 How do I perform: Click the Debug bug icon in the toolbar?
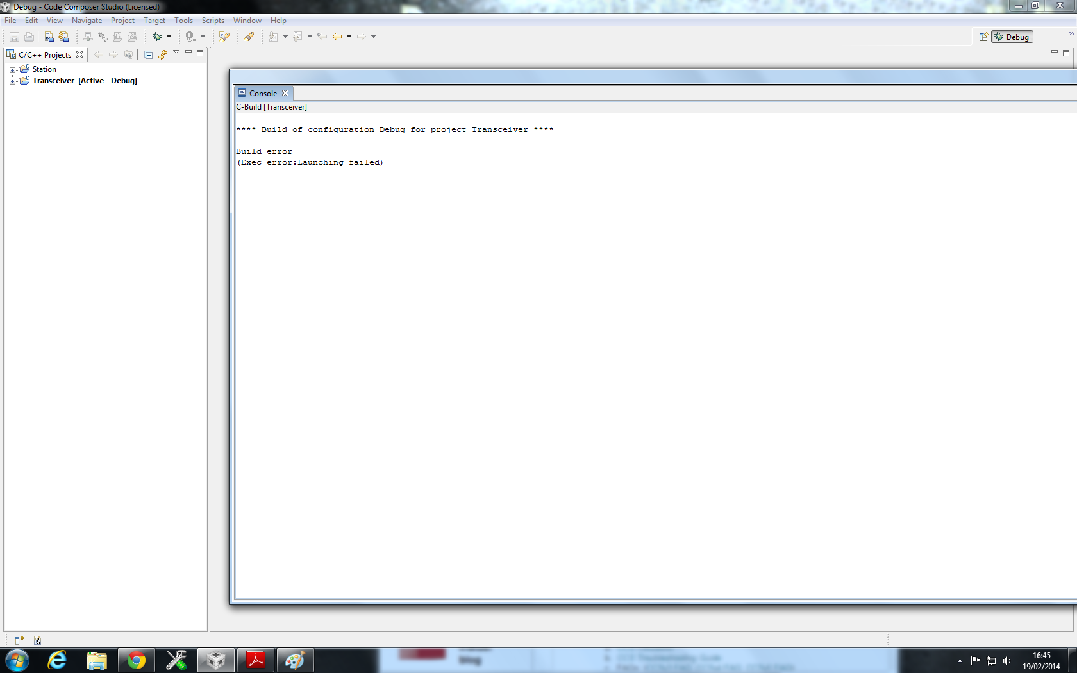(157, 37)
